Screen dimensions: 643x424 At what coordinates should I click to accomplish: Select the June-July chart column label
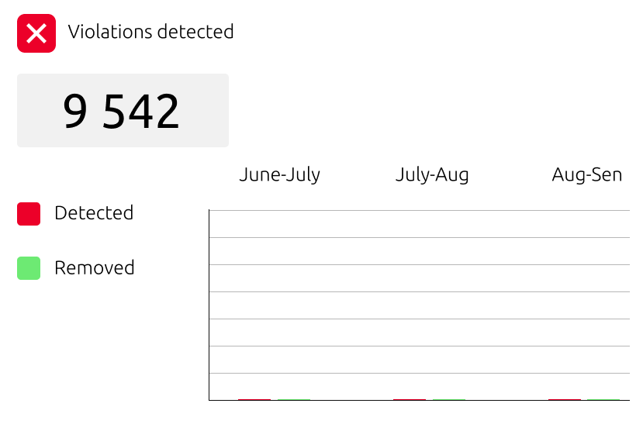(279, 174)
